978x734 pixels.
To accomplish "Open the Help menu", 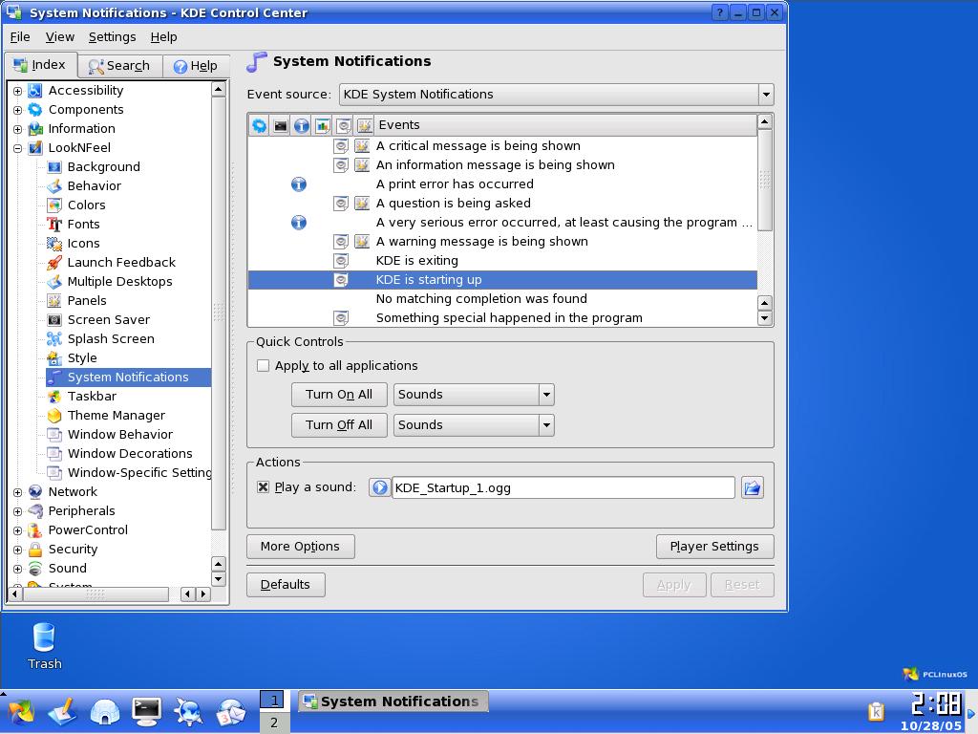I will pyautogui.click(x=163, y=37).
